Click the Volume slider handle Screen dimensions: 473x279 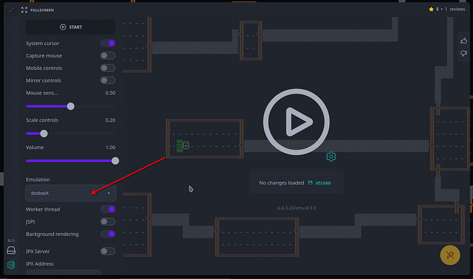[115, 161]
